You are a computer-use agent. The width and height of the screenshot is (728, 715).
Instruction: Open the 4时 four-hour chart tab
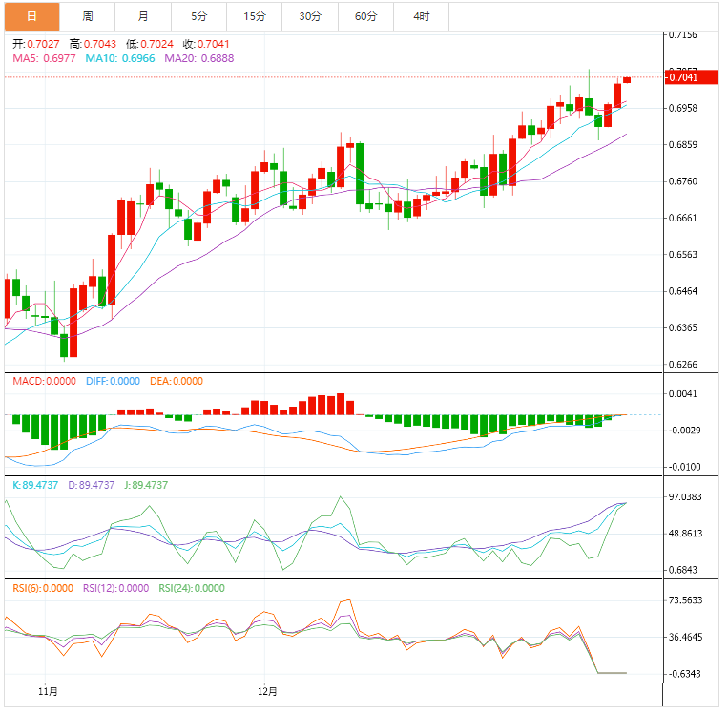click(x=421, y=16)
